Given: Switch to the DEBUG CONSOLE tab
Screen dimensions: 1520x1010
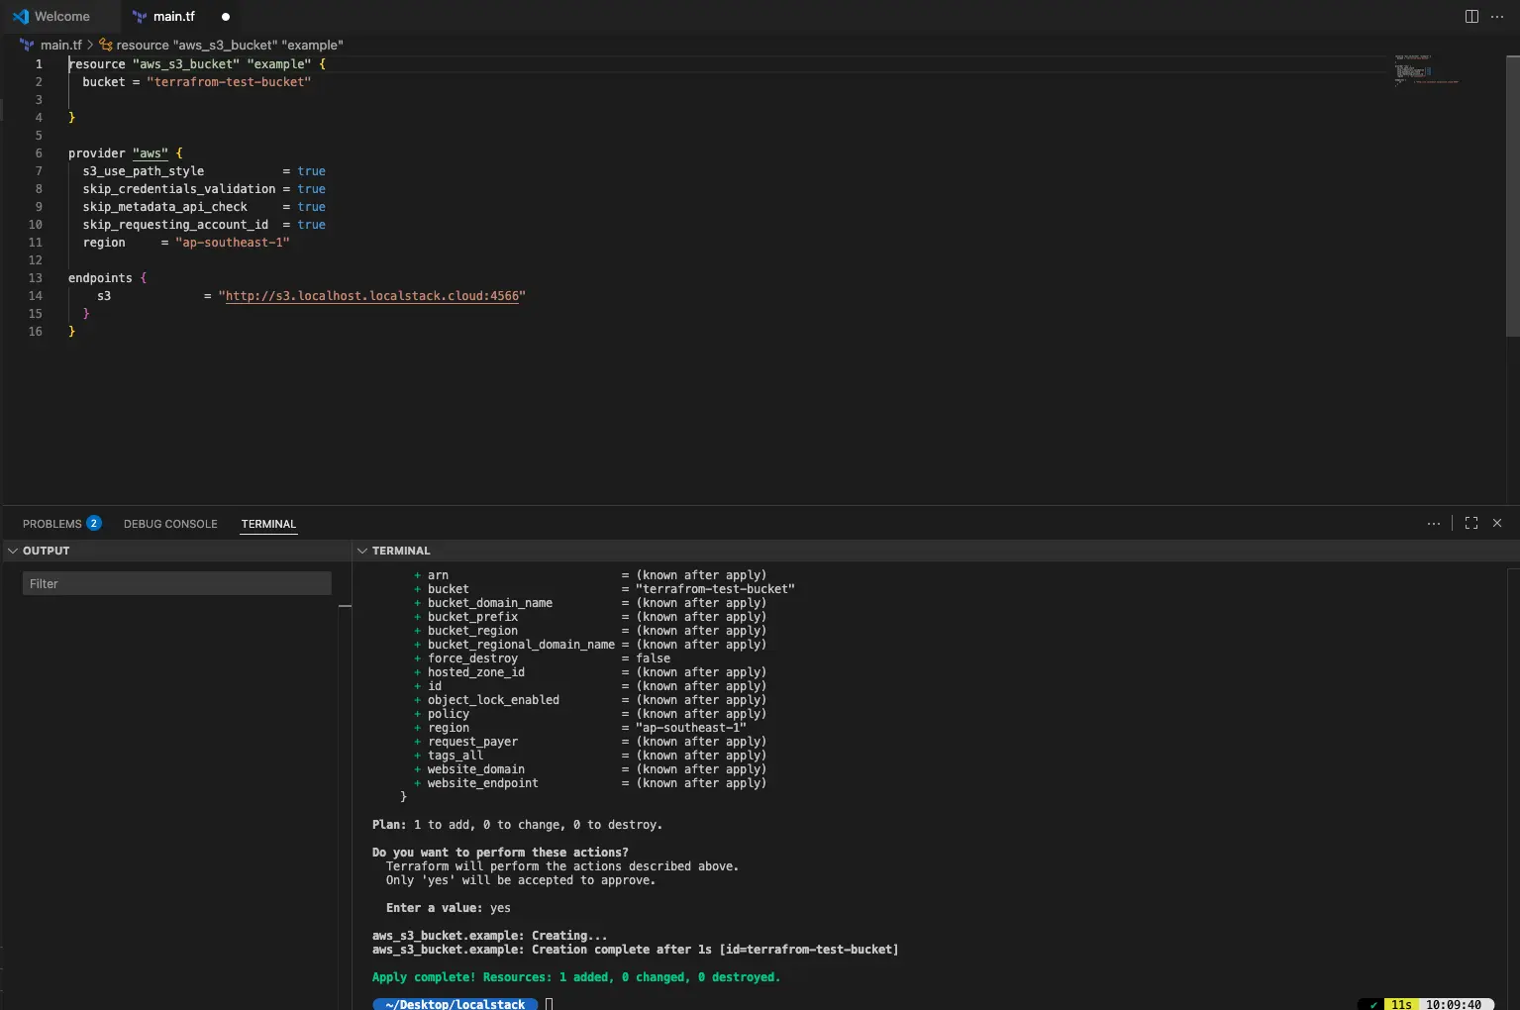Looking at the screenshot, I should [170, 524].
